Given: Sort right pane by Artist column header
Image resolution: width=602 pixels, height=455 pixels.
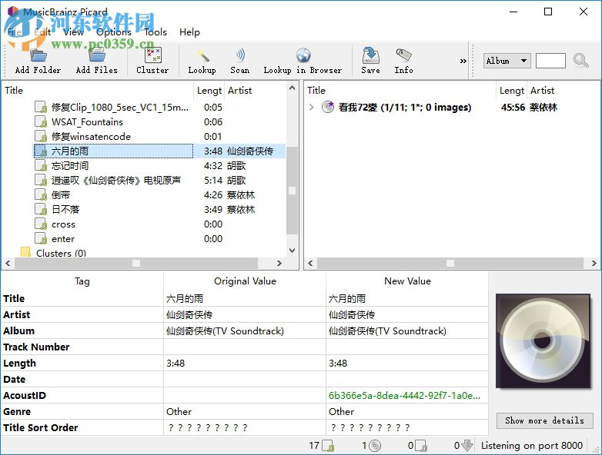Looking at the screenshot, I should click(x=564, y=91).
